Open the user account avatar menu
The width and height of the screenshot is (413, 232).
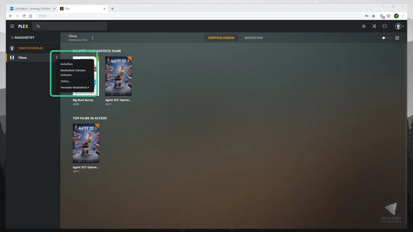[x=399, y=26]
